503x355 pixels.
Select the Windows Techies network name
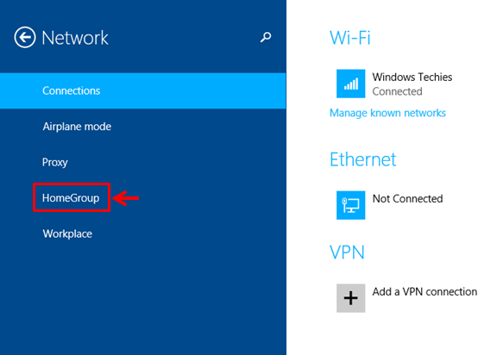(412, 78)
